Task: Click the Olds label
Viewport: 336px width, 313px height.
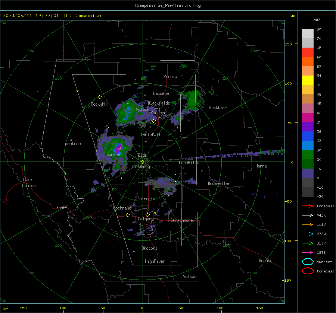Action: pos(142,155)
